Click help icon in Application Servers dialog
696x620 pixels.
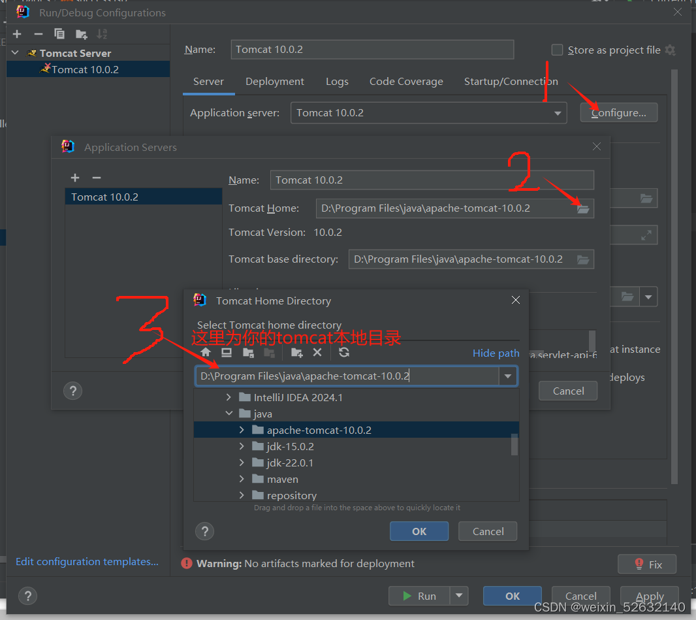click(x=72, y=391)
